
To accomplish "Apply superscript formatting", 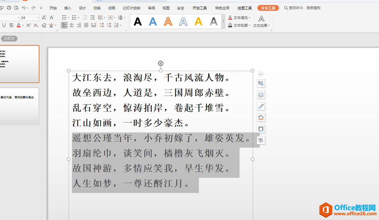I will (29, 25).
